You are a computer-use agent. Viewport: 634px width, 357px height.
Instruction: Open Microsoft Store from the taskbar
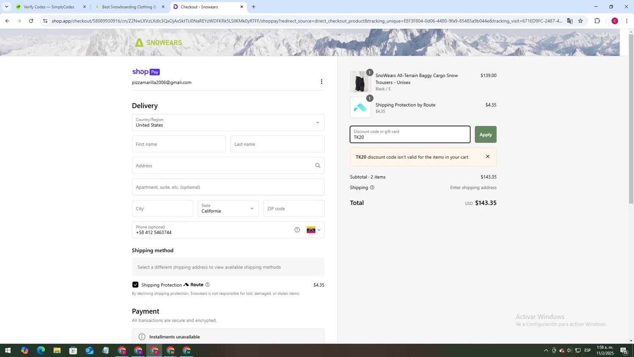[73, 351]
